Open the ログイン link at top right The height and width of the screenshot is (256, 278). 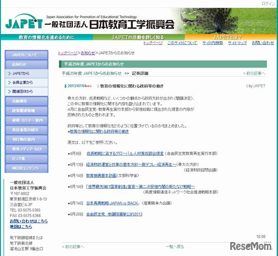pyautogui.click(x=268, y=3)
